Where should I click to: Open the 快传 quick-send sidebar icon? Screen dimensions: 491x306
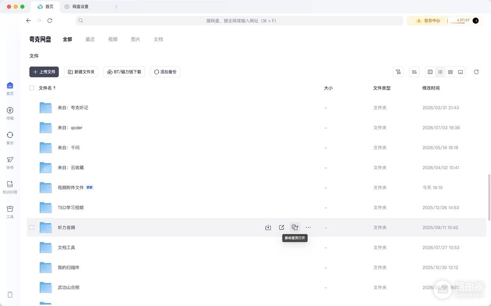(10, 162)
